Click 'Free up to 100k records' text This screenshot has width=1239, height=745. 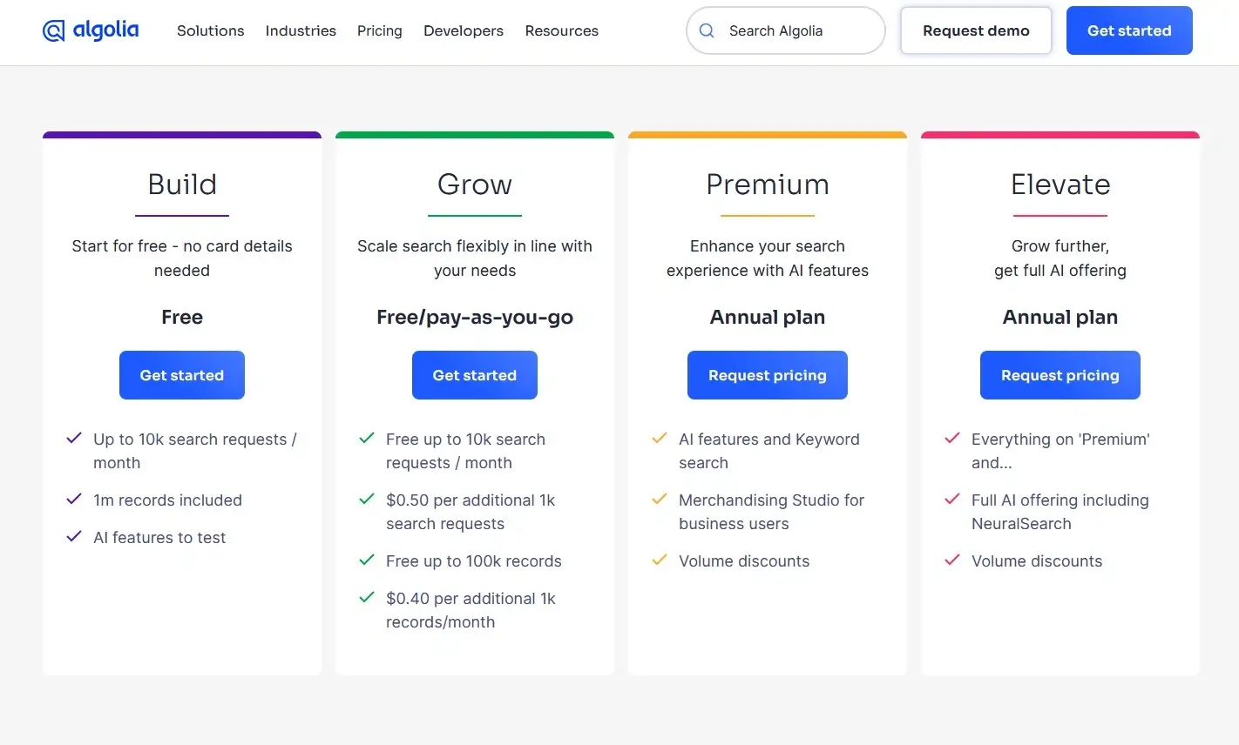[x=474, y=561]
